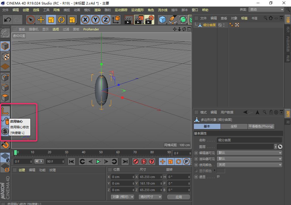Switch the coordinate system icon next to Z
This screenshot has width=291, height=205.
tap(116, 20)
